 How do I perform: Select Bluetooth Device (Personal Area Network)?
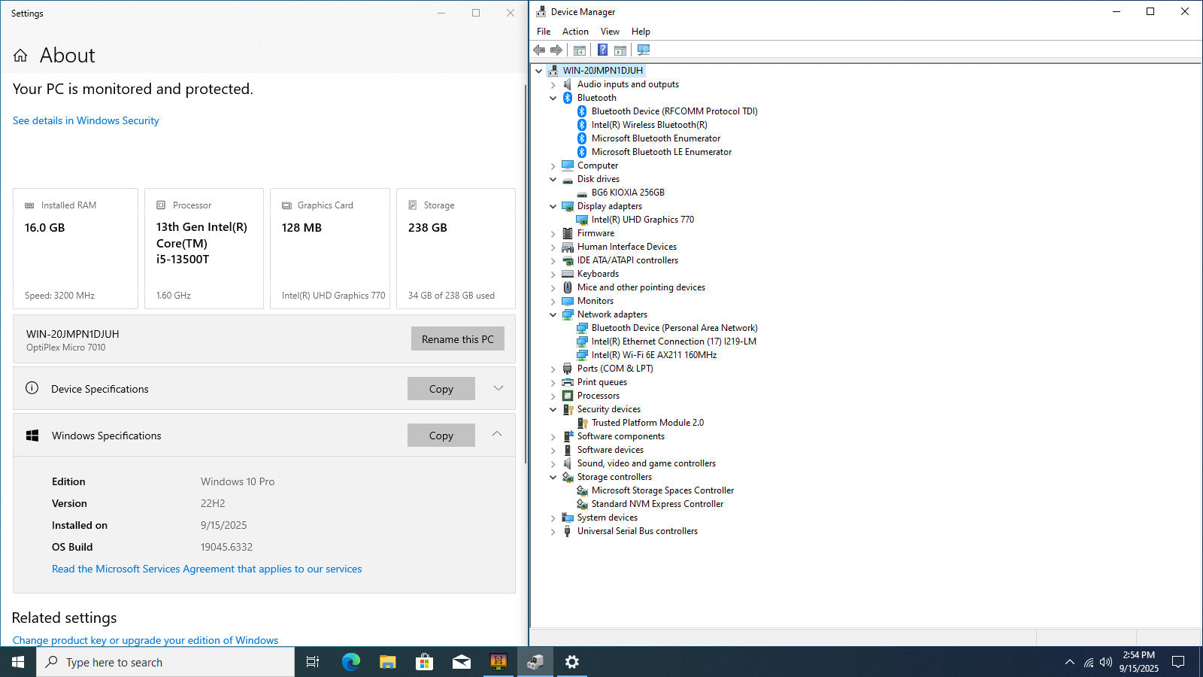coord(674,328)
